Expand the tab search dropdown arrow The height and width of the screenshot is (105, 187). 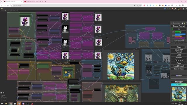[x=1, y=2]
